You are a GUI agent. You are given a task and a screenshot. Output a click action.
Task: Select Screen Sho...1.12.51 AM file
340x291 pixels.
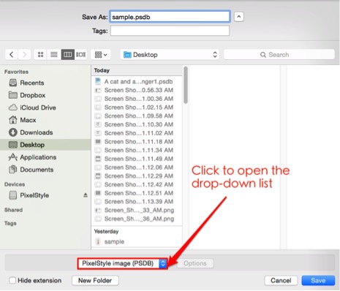click(137, 193)
